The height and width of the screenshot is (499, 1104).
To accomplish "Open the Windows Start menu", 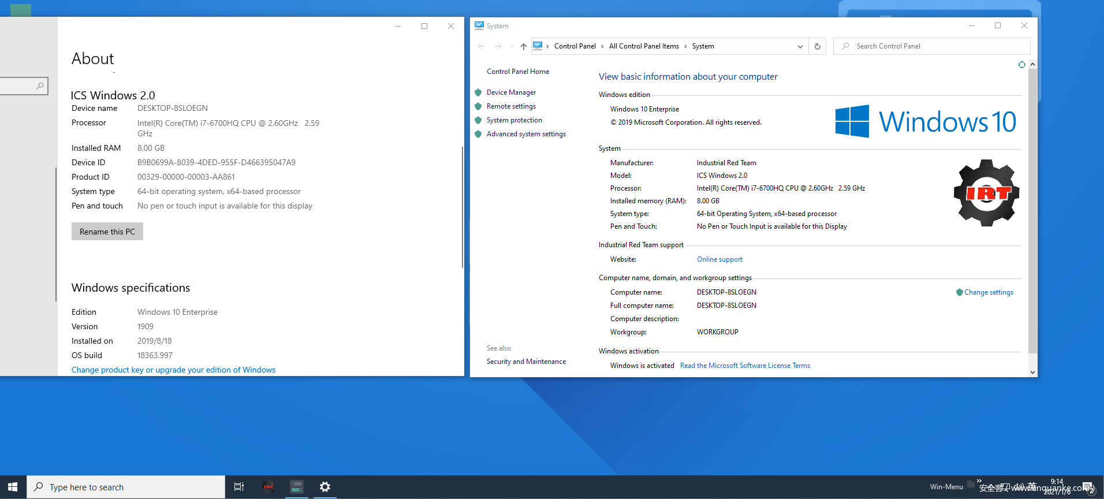I will 13,487.
